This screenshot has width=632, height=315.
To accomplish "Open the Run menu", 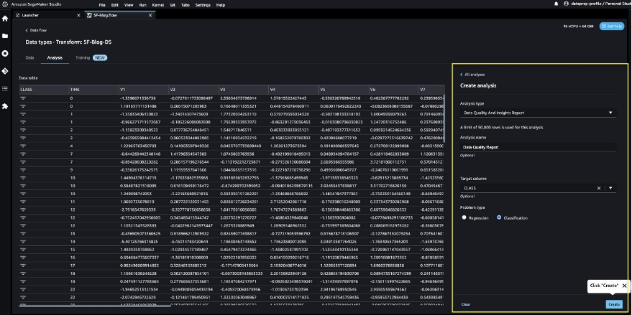I will (142, 5).
